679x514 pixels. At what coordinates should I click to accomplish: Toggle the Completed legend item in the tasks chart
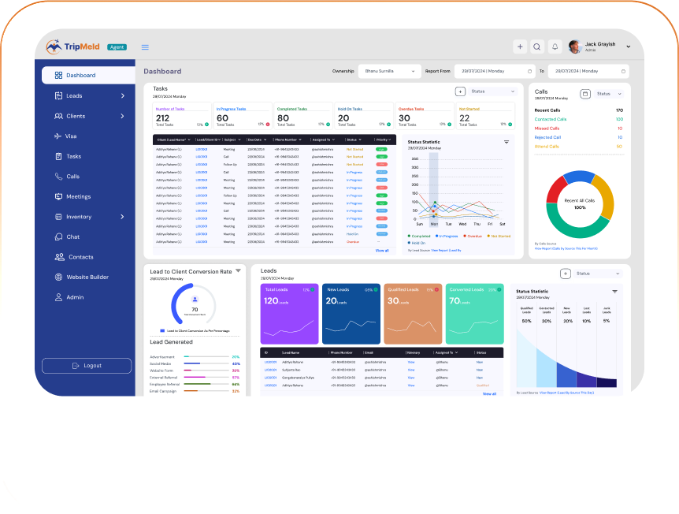click(x=421, y=236)
